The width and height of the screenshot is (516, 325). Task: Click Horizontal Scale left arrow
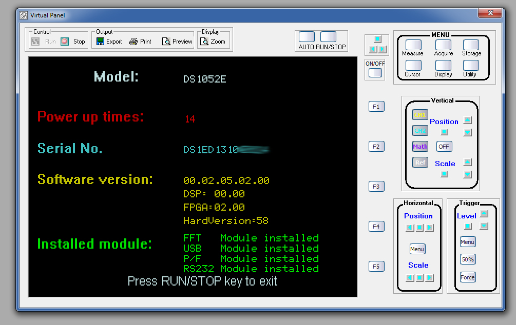[x=410, y=278]
